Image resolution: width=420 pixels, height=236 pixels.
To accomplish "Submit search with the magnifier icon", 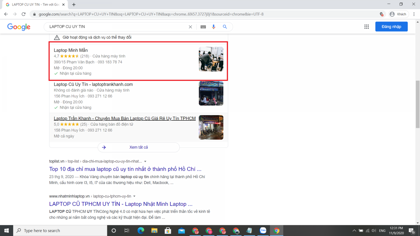I will (225, 26).
